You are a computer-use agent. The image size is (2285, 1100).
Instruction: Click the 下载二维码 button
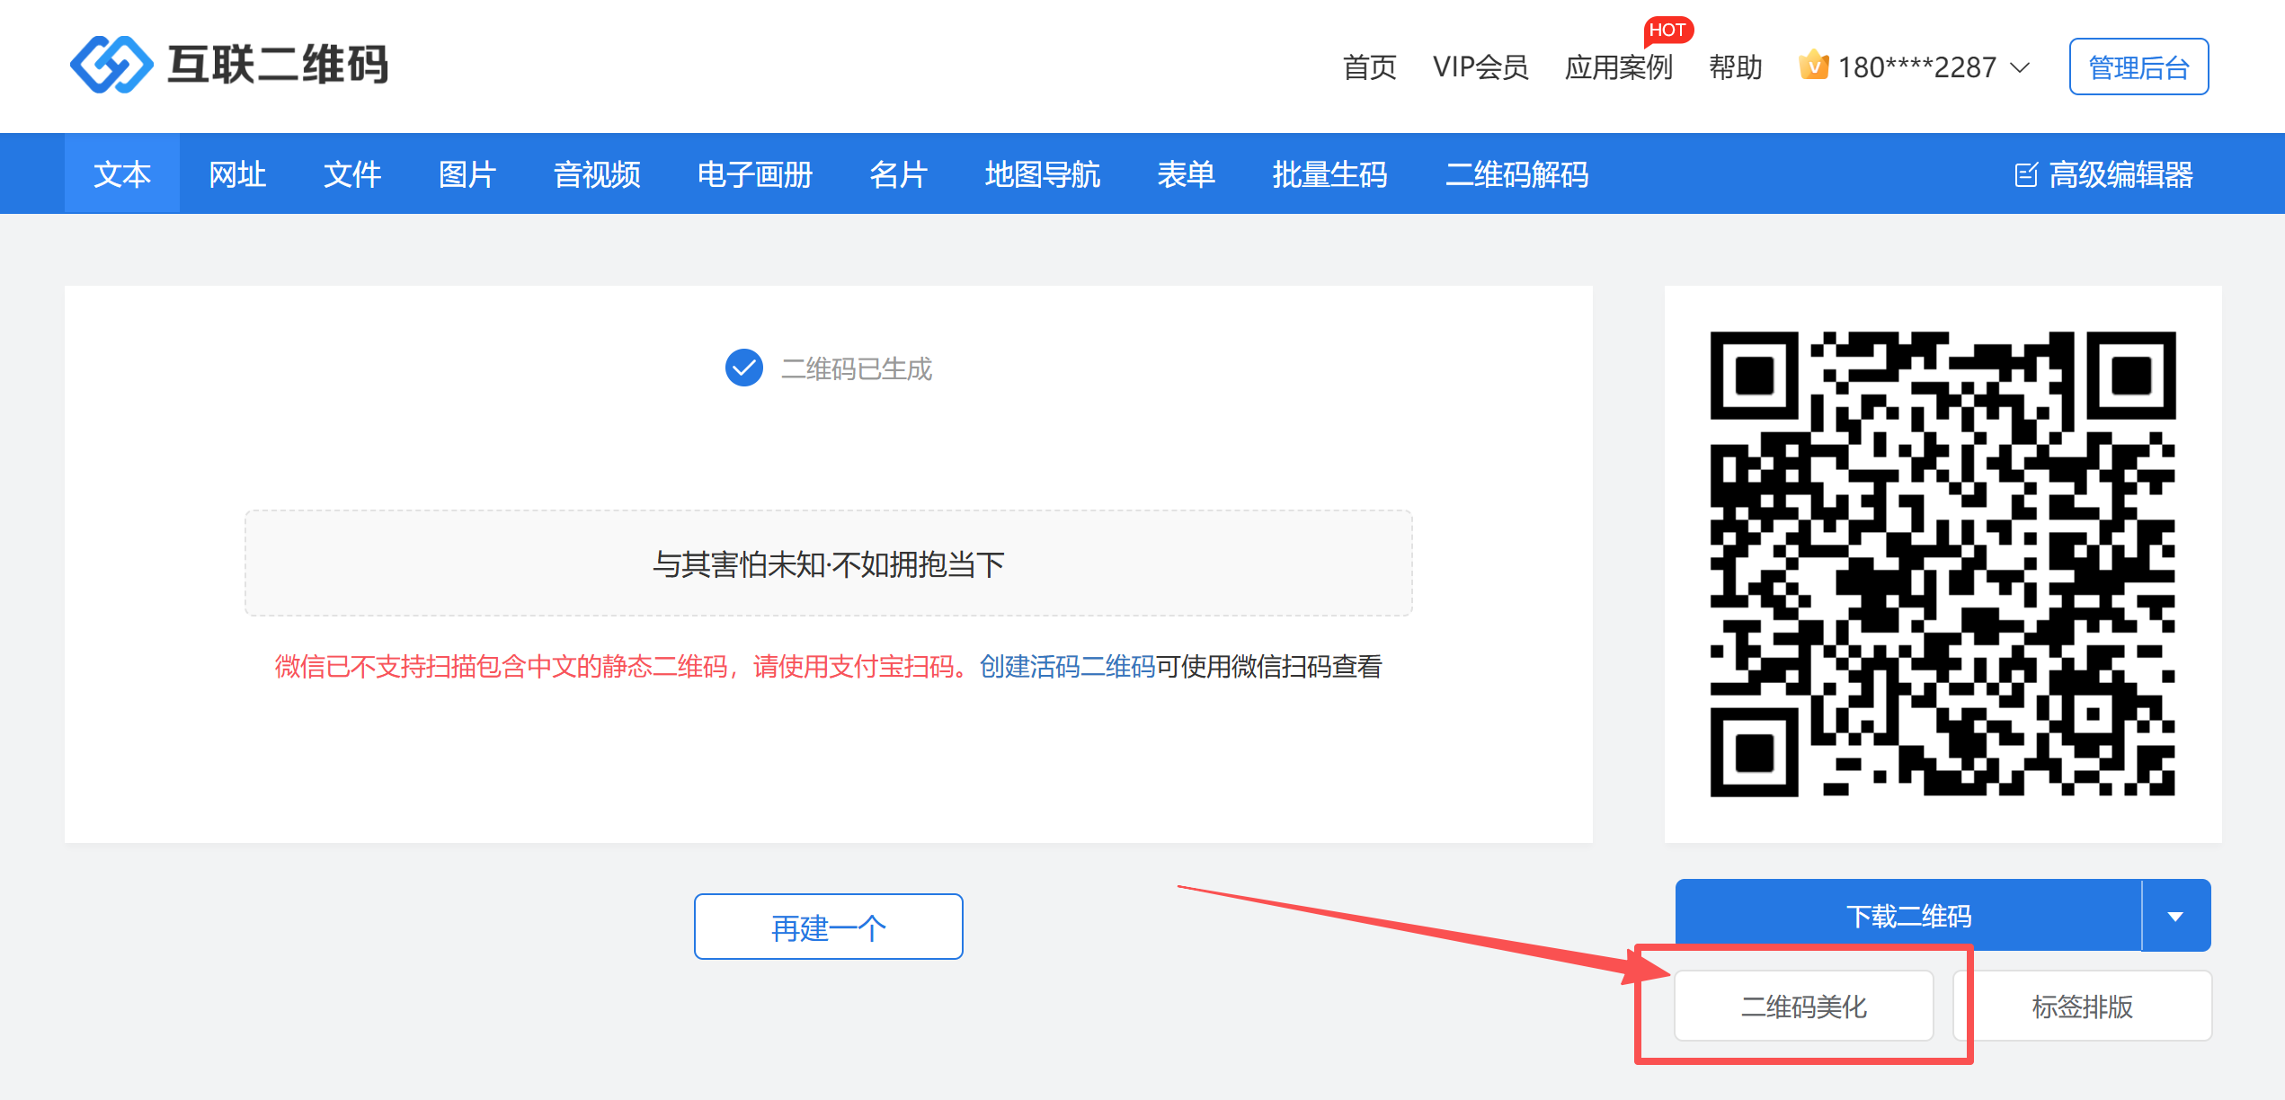[x=1907, y=917]
